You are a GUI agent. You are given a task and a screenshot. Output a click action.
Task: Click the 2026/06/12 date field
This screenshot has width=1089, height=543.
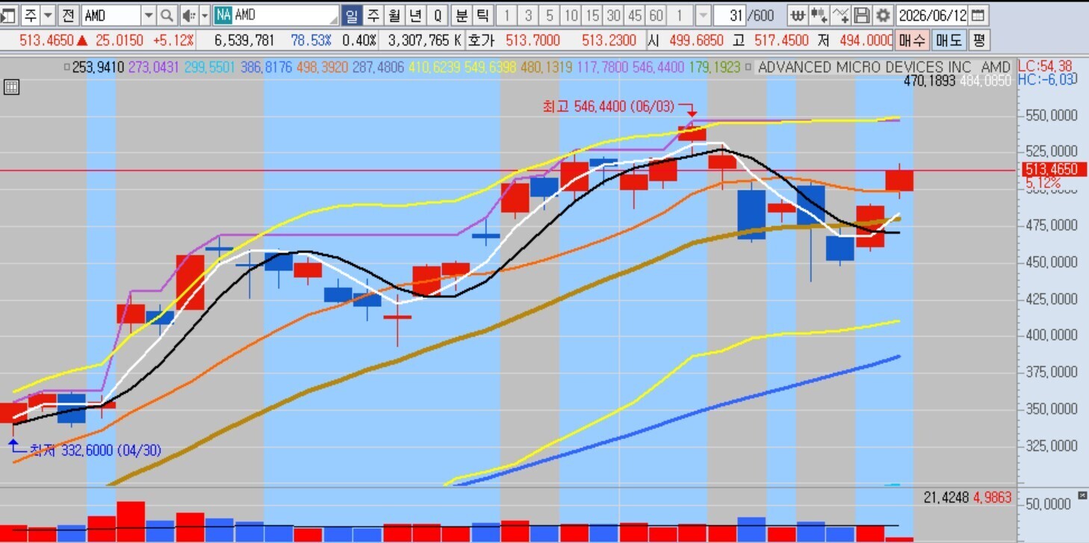pos(931,15)
